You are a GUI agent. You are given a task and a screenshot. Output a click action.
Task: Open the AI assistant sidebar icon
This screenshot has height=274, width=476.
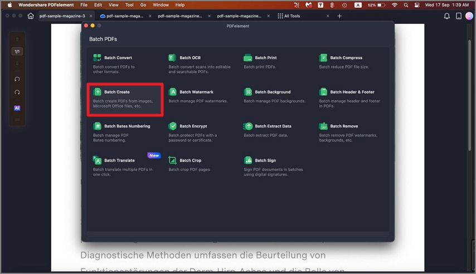tap(17, 108)
